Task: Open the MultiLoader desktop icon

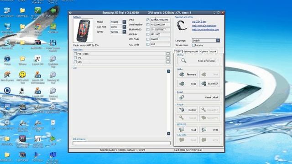Action: [53, 12]
